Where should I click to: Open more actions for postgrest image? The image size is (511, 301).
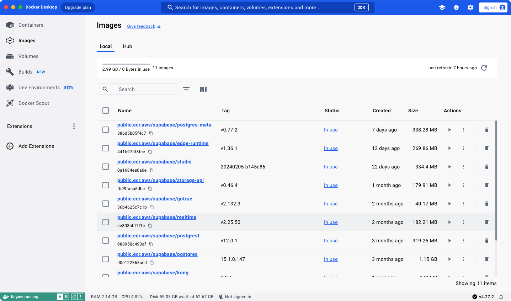pyautogui.click(x=464, y=241)
